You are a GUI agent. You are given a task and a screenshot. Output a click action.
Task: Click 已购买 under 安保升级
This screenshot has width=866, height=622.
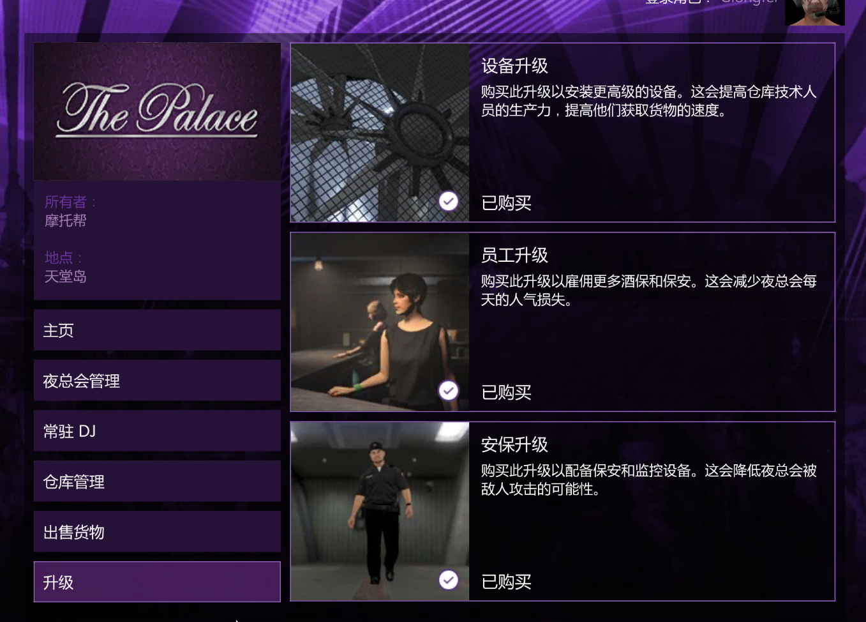click(x=506, y=582)
